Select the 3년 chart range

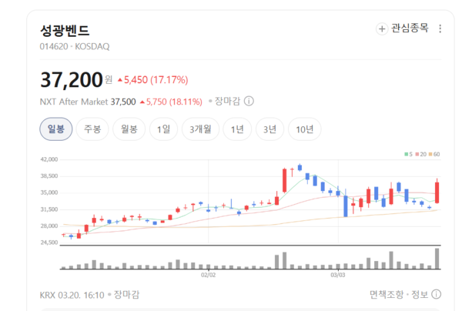[x=269, y=129]
